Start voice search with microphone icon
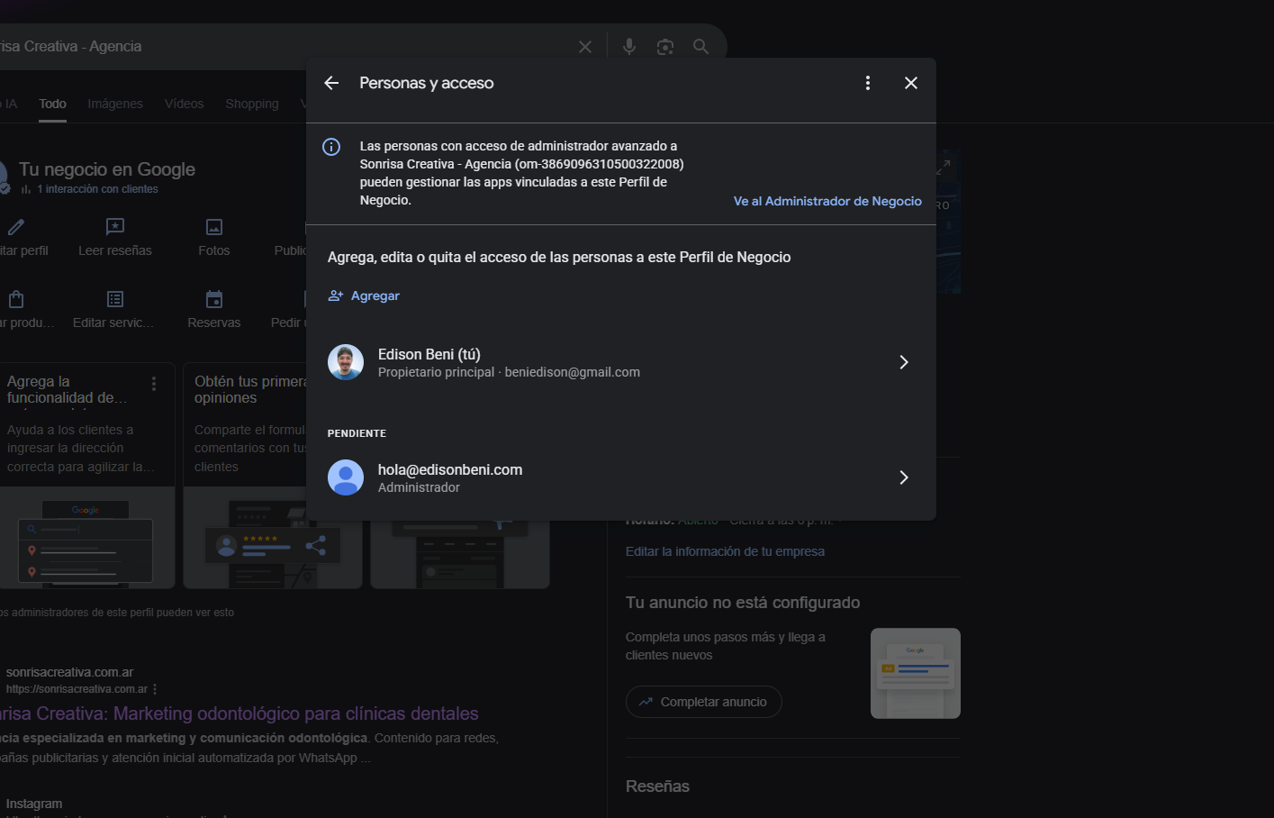Screen dimensions: 1274x818 (629, 47)
